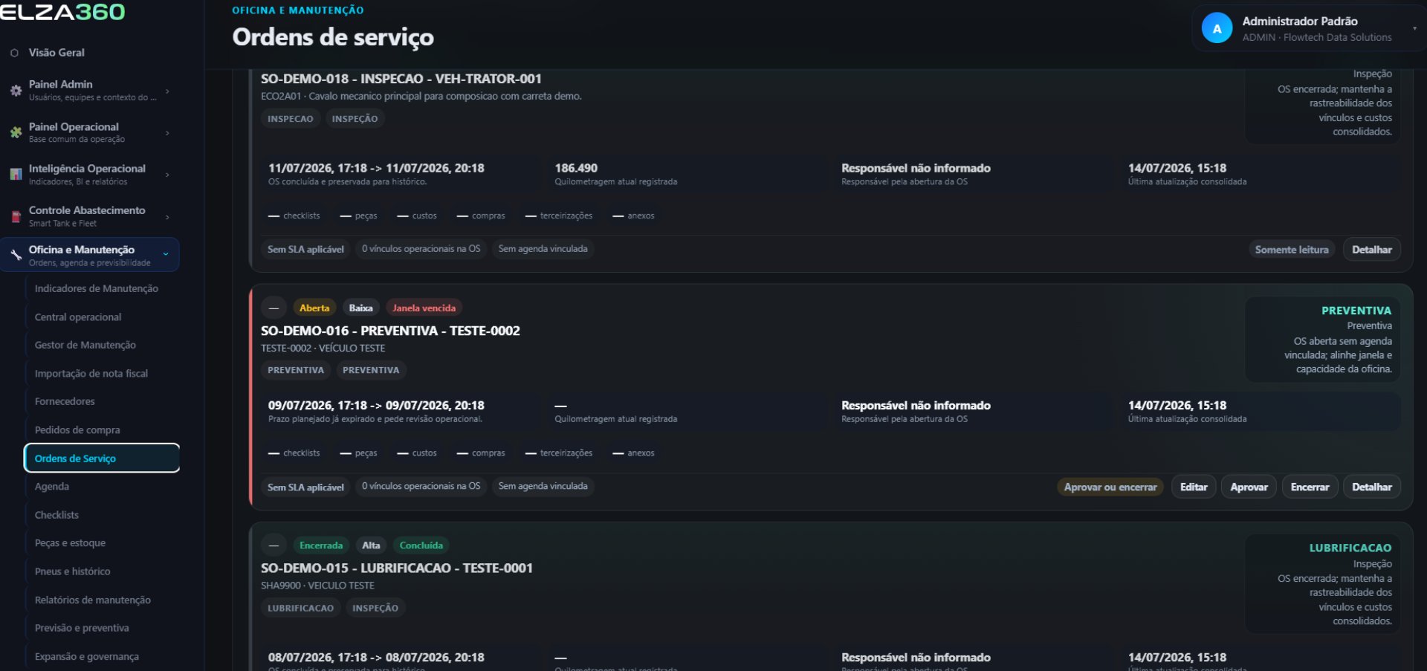
Task: Expand the Painel Admin menu chevron
Action: [167, 91]
